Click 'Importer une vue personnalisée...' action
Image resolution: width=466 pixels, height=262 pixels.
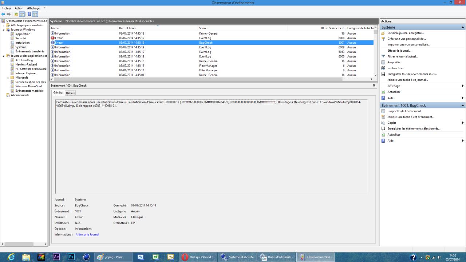coord(408,44)
